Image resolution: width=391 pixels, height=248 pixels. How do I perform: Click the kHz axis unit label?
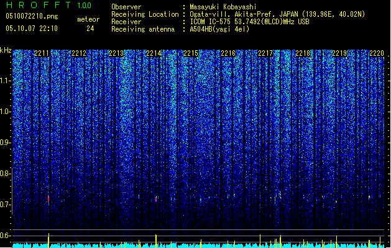pos(6,50)
